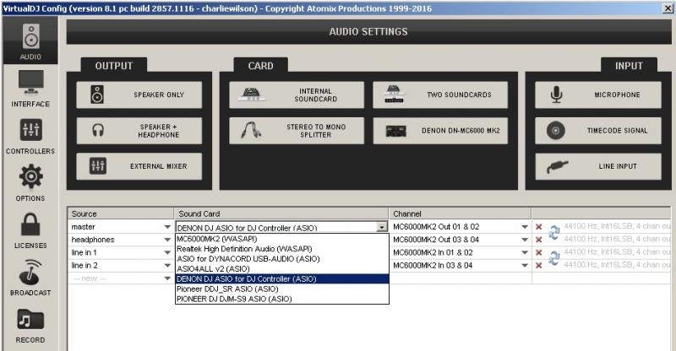Select DENON DJ ASIO for DJ Controller
The width and height of the screenshot is (676, 351).
click(x=282, y=279)
